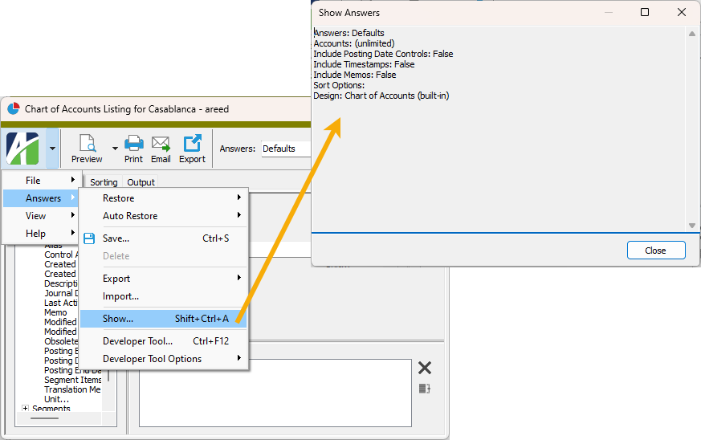
Task: Choose Developer Tool... from the Answers submenu
Action: point(137,341)
